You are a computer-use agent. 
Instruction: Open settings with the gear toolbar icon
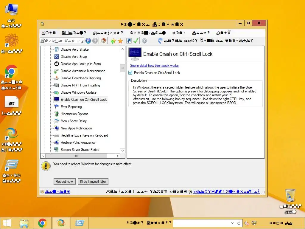point(144,41)
